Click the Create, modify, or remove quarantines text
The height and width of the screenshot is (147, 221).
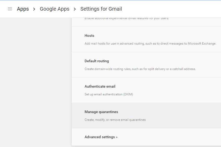(115, 120)
